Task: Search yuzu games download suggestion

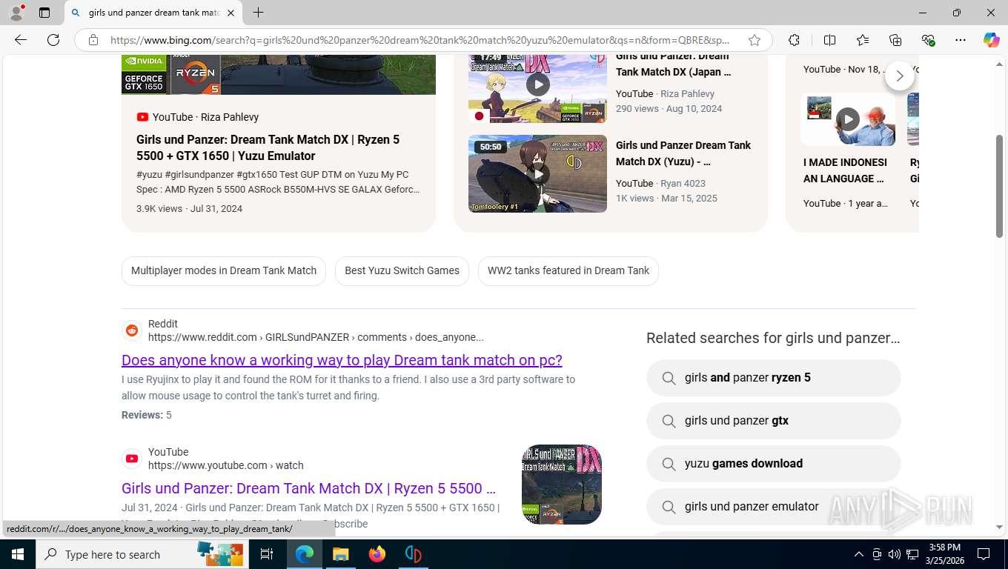Action: [x=773, y=464]
